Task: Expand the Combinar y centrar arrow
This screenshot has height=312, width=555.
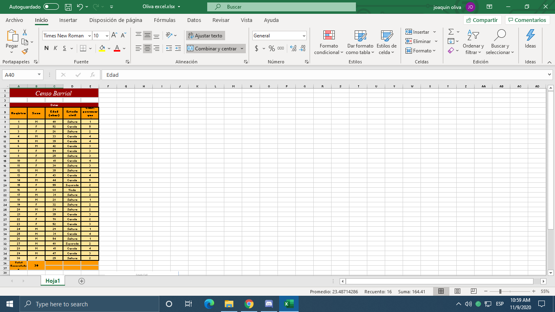Action: point(242,48)
